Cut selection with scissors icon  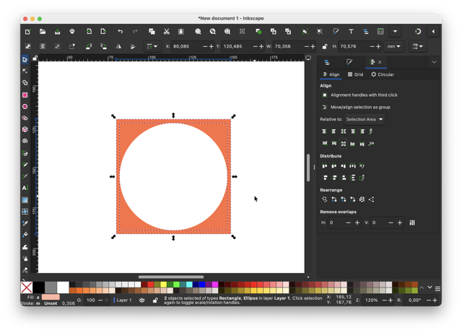tap(167, 32)
